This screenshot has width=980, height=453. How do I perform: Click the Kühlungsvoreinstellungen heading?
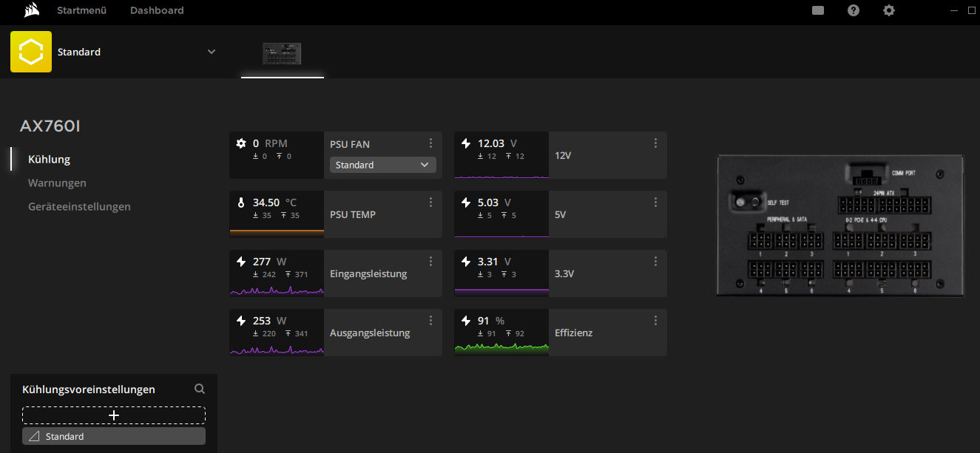[x=89, y=389]
